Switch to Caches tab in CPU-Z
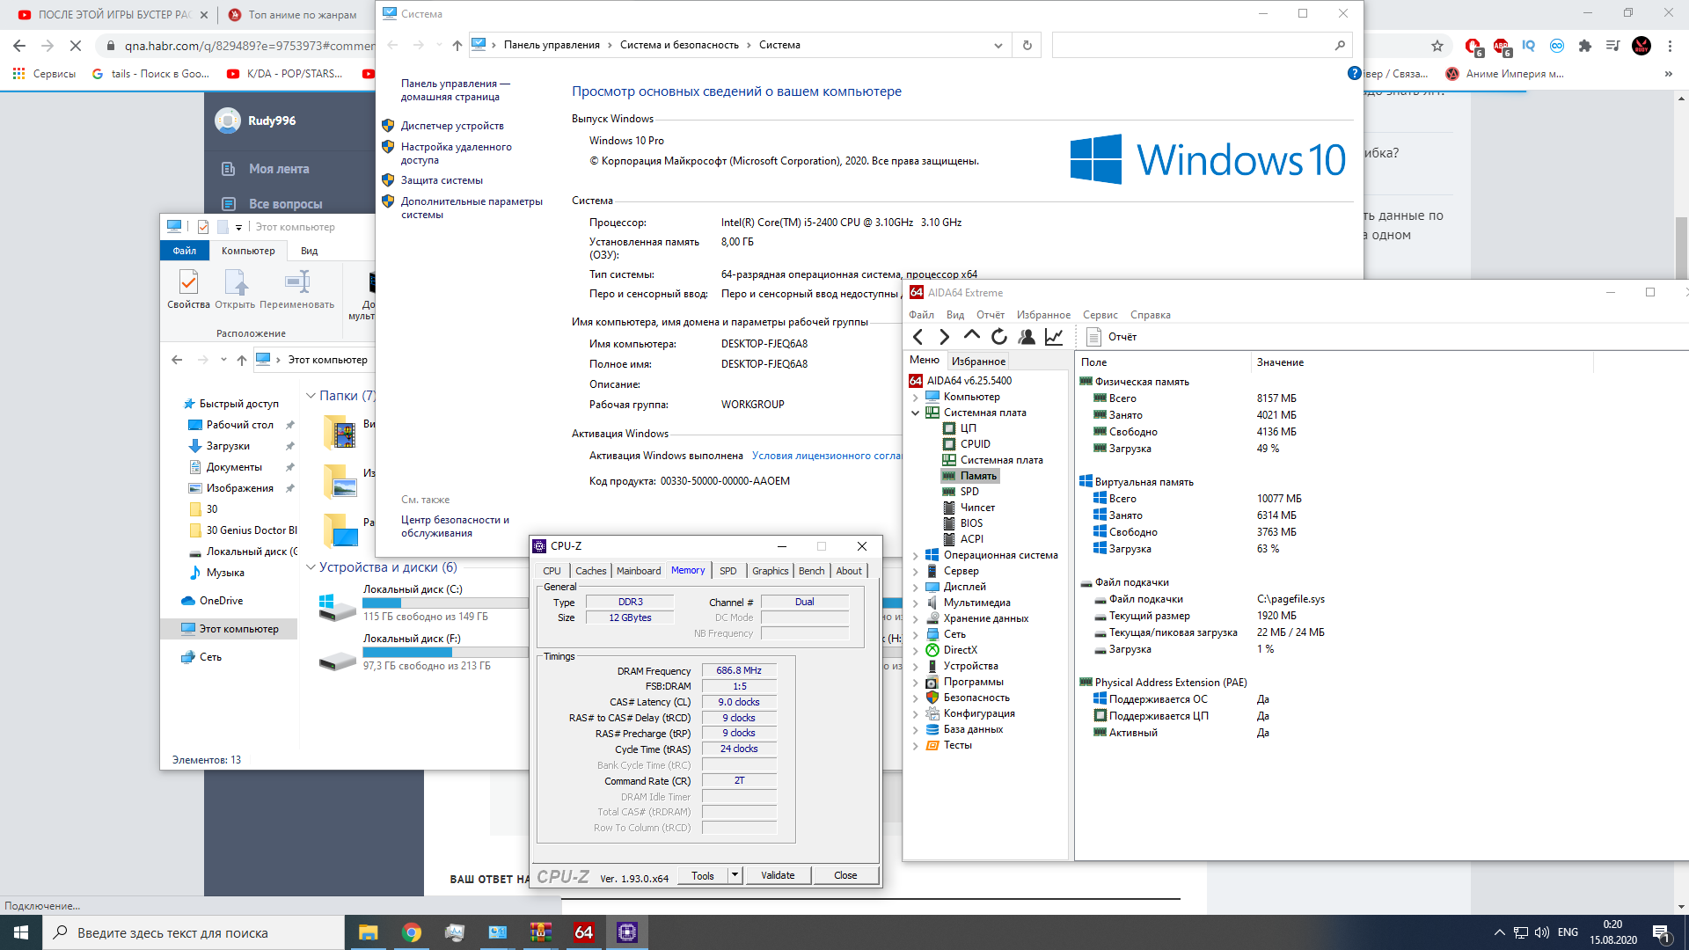Screen dimensions: 1689x950 [590, 571]
